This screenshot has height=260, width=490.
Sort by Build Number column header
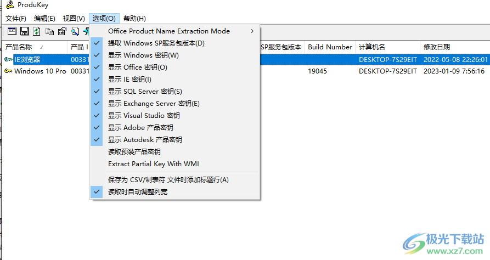click(x=330, y=47)
